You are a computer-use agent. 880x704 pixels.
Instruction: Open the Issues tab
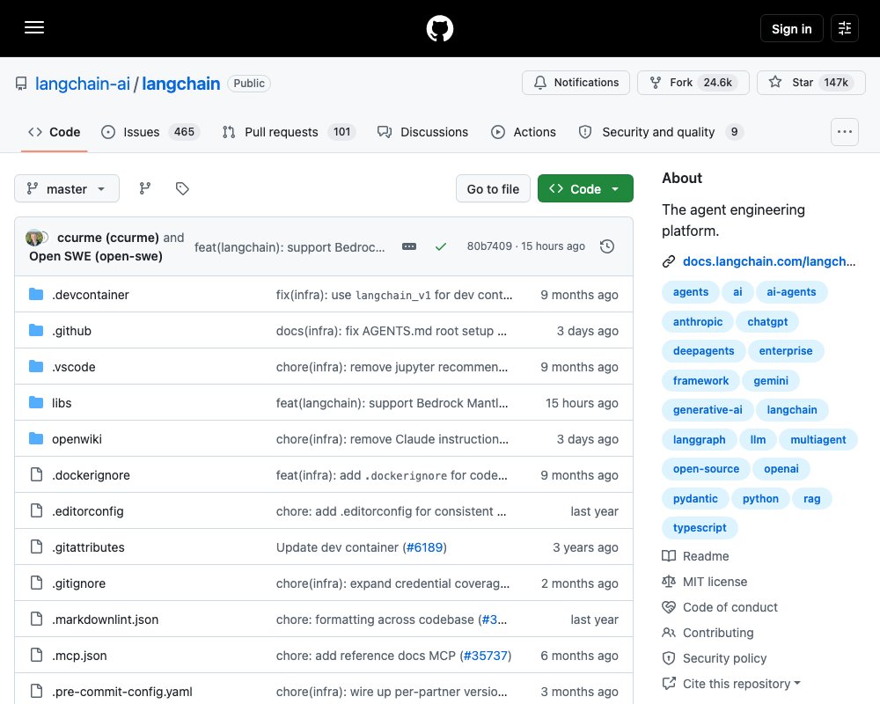150,132
